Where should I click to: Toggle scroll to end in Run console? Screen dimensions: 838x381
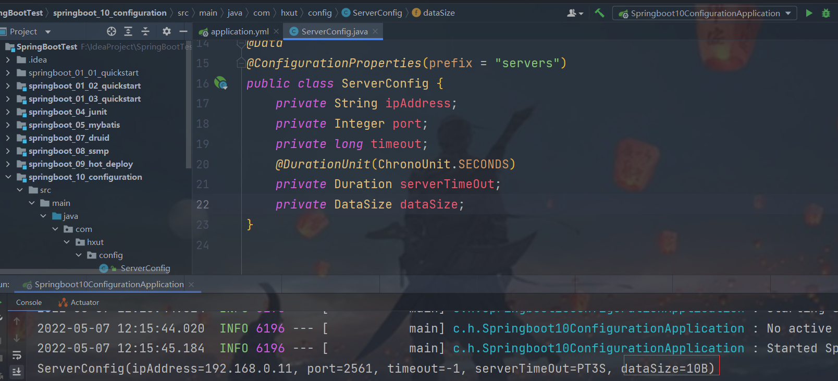[x=17, y=371]
